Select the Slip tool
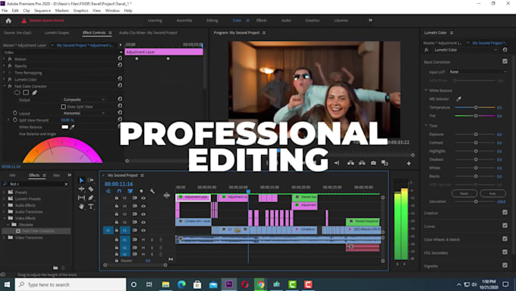The height and width of the screenshot is (291, 516). coord(81,198)
